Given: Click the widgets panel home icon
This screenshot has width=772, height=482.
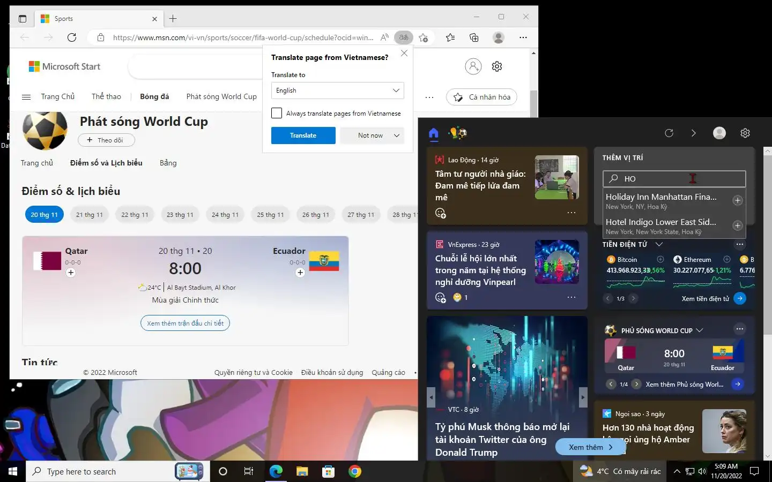Looking at the screenshot, I should (434, 133).
